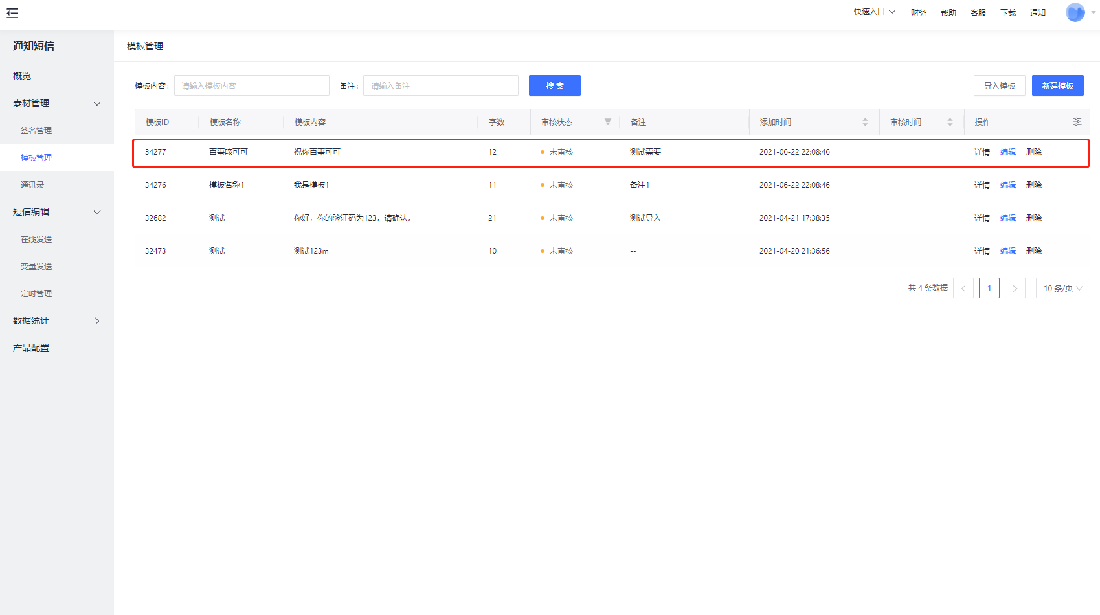Open 财务 in the top navigation
The width and height of the screenshot is (1100, 615).
[x=918, y=12]
